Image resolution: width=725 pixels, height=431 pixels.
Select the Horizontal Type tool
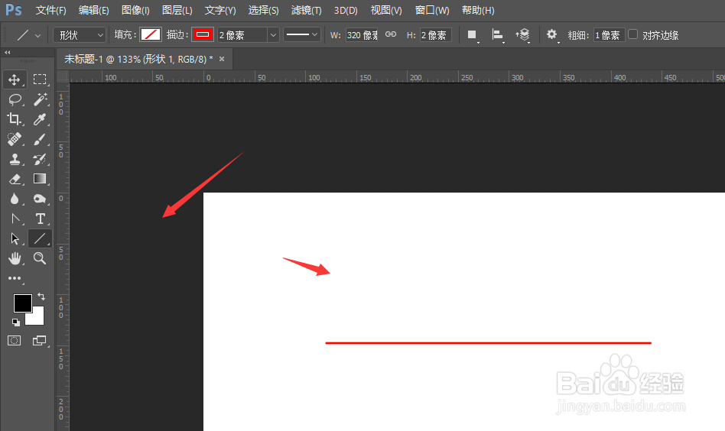40,219
